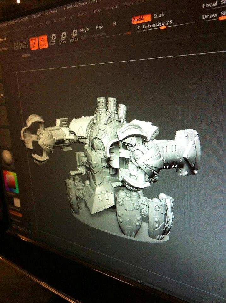Screen dimensions: 226x303
Task: Open the Material menu
Action: [111, 8]
